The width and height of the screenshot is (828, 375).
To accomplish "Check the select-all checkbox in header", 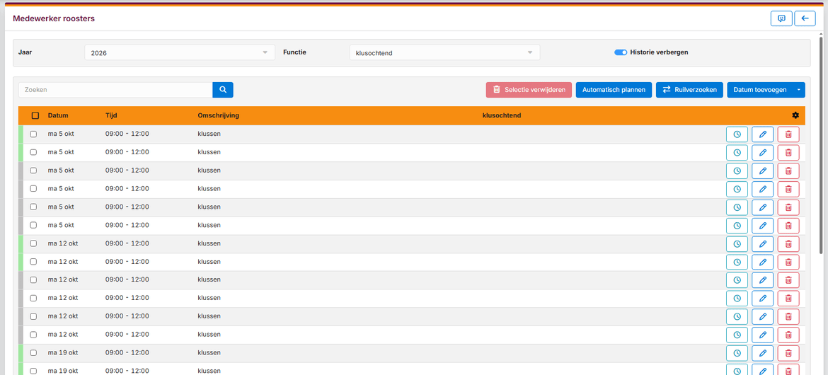I will [35, 115].
